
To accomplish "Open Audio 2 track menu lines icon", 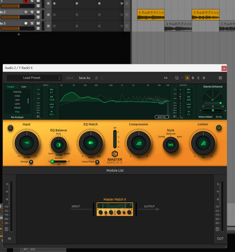I will (x=38, y=17).
